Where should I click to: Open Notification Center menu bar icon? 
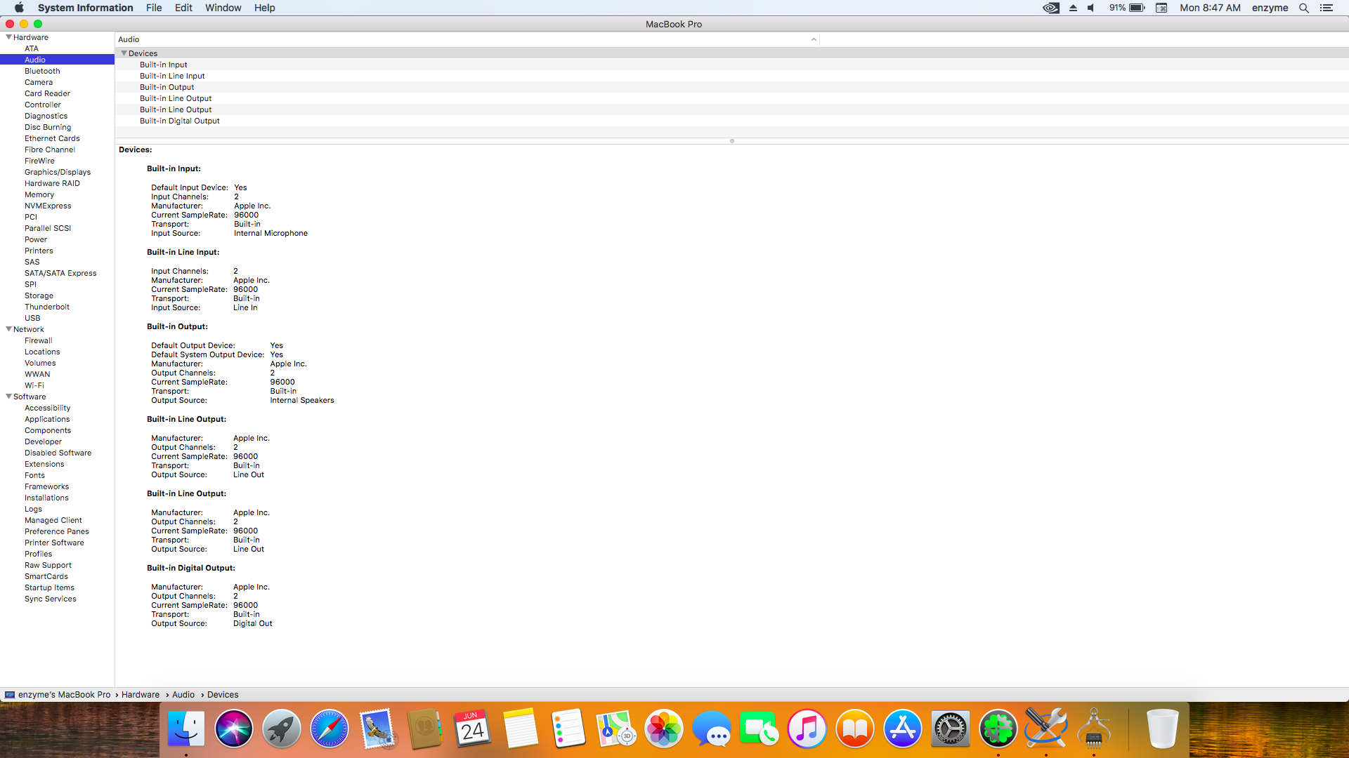coord(1327,8)
